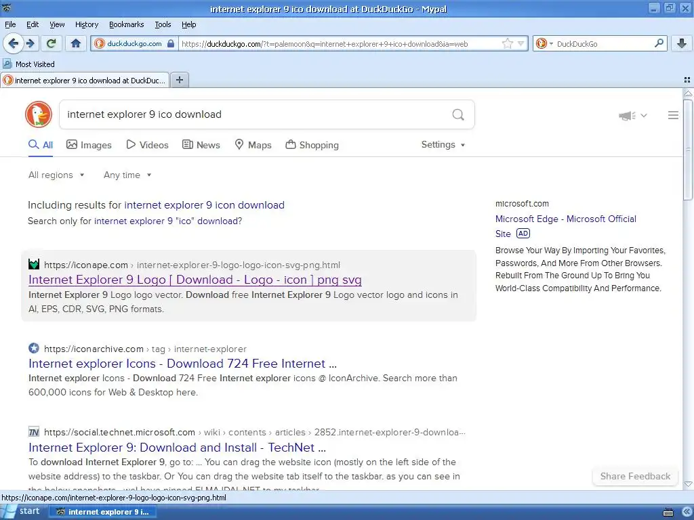Click the TechNet TN favicon

click(34, 431)
